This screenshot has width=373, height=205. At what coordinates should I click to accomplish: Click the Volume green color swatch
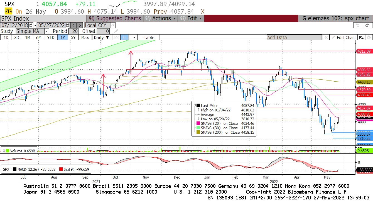[x=8, y=151]
